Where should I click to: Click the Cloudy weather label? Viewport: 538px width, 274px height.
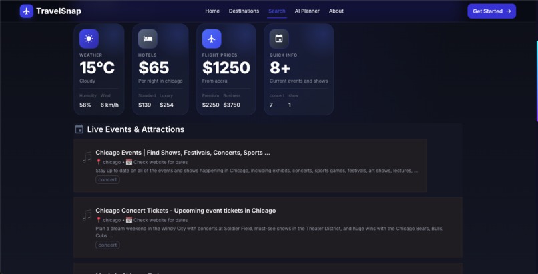click(x=87, y=81)
